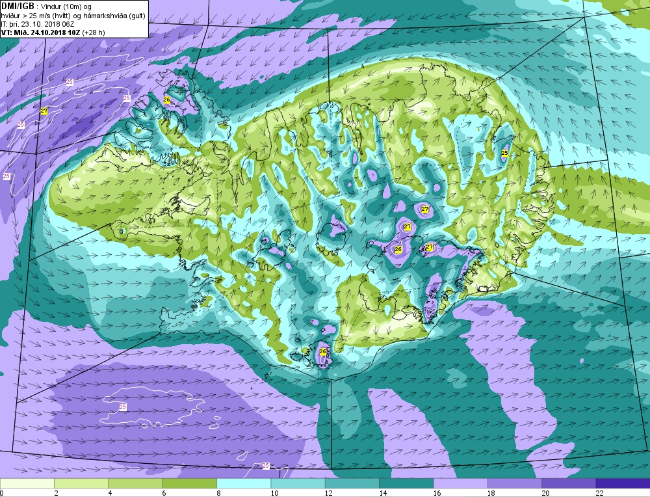Click the '(+28 h)' forecast offset text
The width and height of the screenshot is (650, 497).
coord(94,33)
